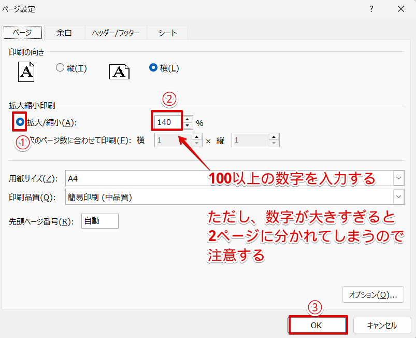Confirm settings with the OK button
This screenshot has height=338, width=416.
coord(318,325)
